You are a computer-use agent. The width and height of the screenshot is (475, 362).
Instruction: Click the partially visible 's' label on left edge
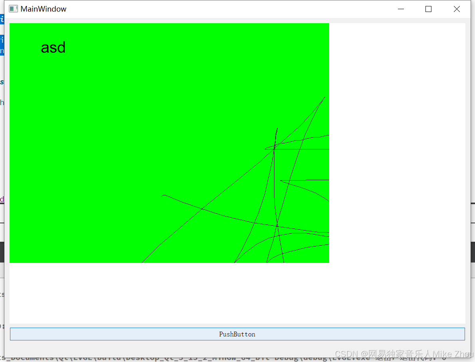point(2,82)
